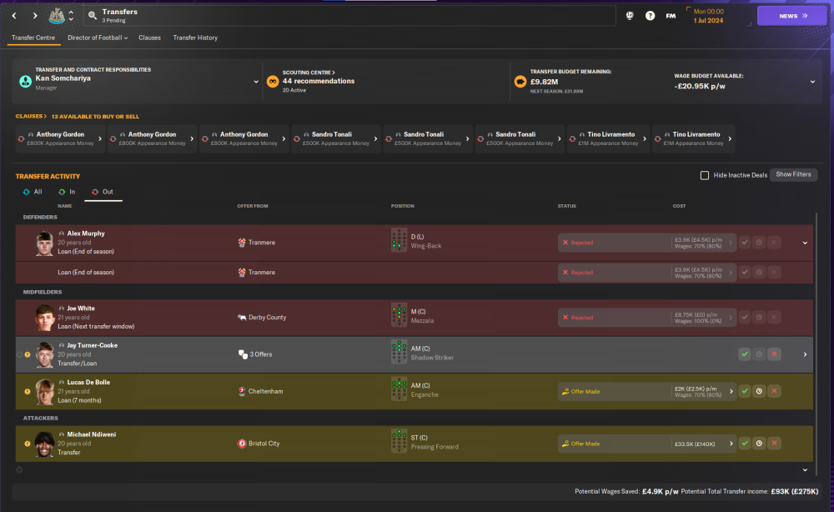
Task: Open club switcher up-down arrows
Action: pyautogui.click(x=71, y=16)
